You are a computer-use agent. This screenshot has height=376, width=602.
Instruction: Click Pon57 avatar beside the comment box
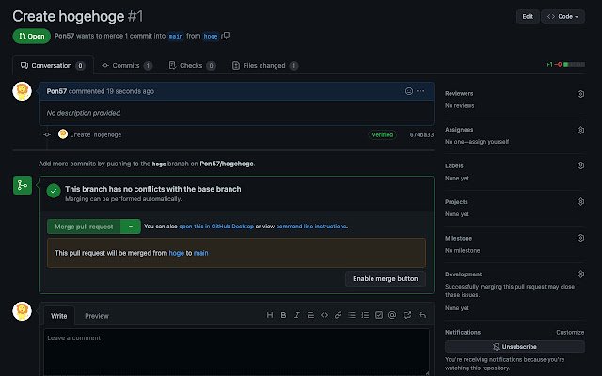(22, 311)
